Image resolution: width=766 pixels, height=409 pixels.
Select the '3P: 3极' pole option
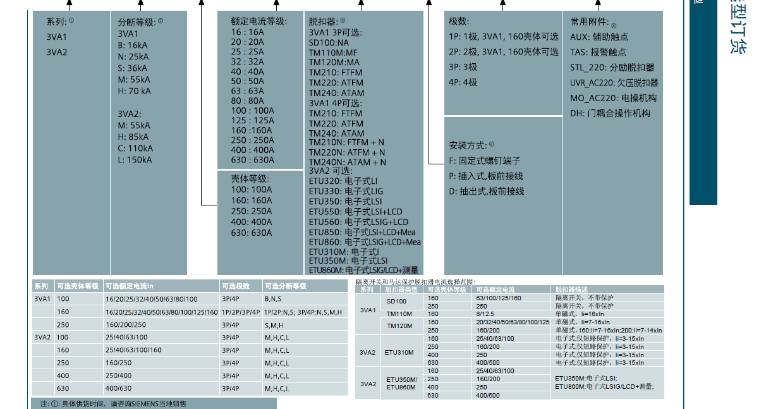pos(463,67)
